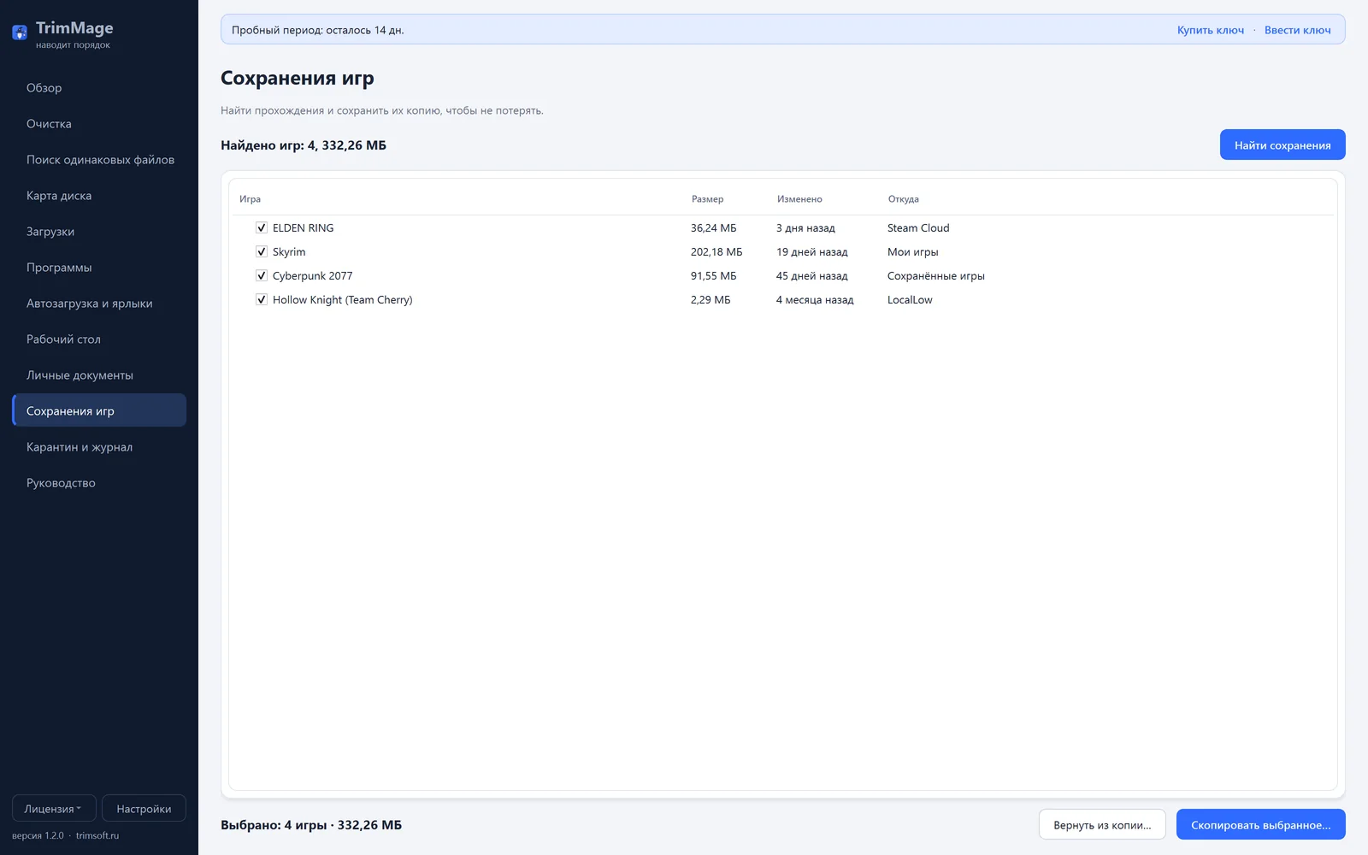Screen dimensions: 1368x855
Task: Click the Steam Cloud source cell
Action: coord(918,228)
